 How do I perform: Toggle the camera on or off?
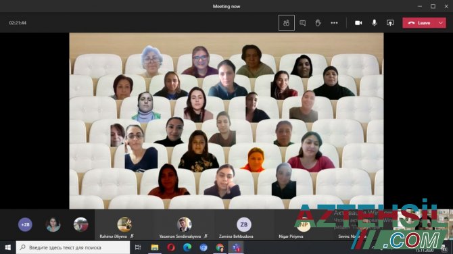[x=358, y=23]
